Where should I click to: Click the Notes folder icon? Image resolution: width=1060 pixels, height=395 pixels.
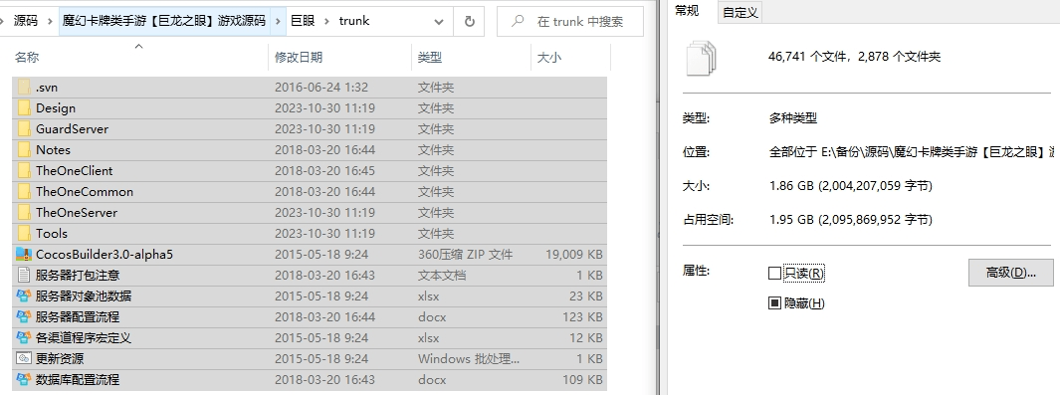(x=24, y=150)
